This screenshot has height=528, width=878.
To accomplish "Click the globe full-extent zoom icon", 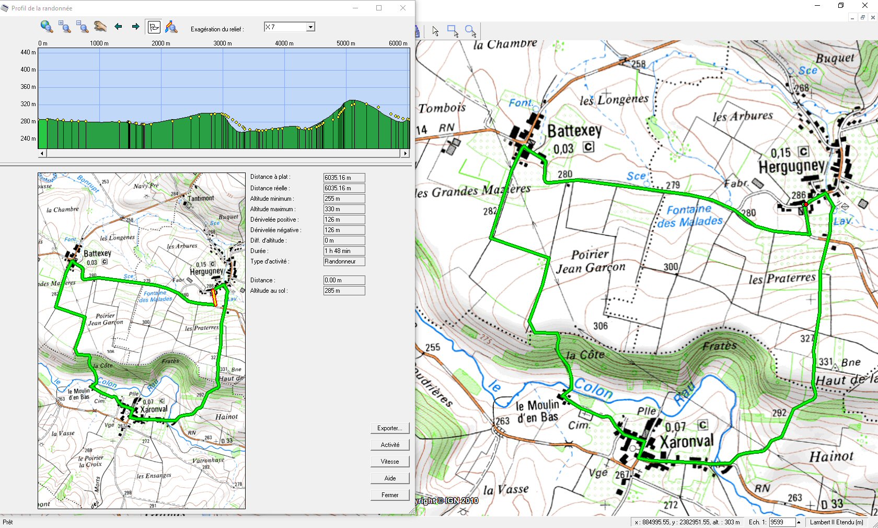I will coord(47,27).
